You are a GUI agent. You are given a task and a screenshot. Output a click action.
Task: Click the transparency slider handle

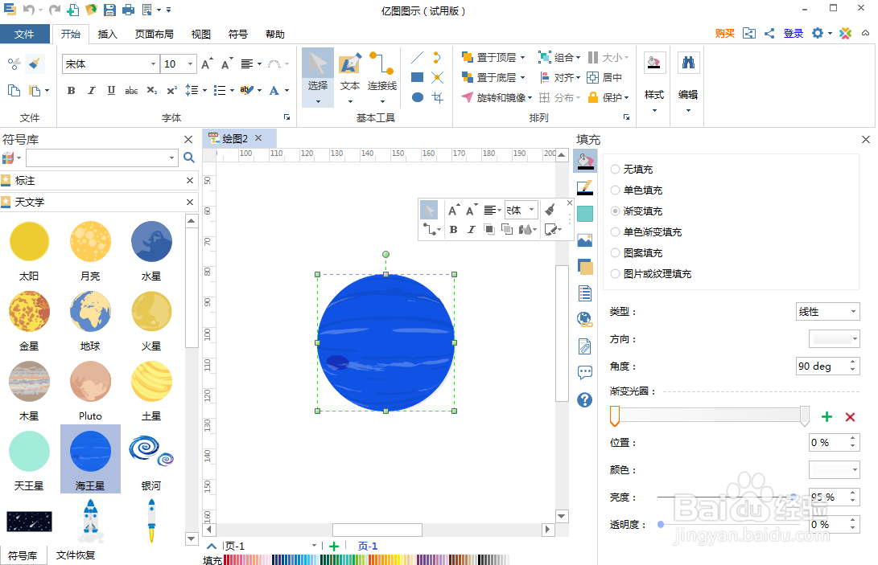tap(661, 525)
